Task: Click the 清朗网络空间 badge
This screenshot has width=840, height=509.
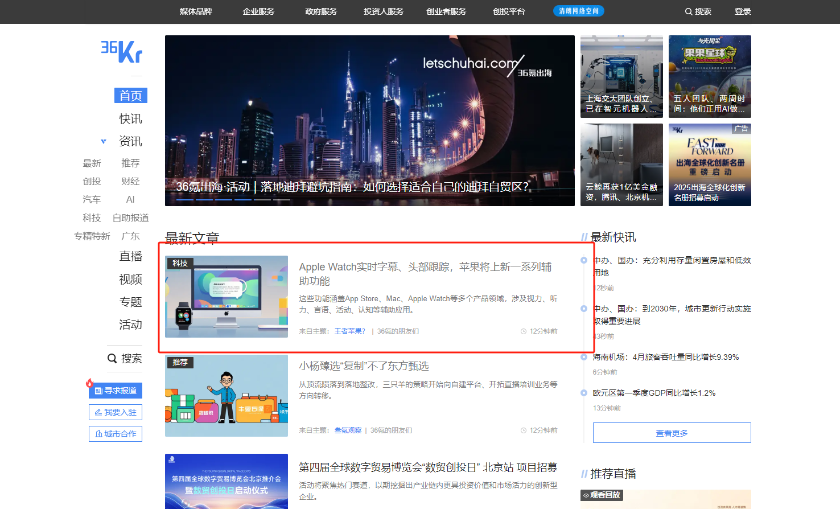Action: (579, 11)
